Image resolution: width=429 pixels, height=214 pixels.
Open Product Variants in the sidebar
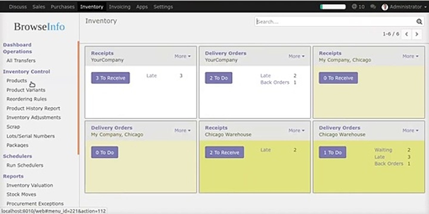[x=26, y=90]
